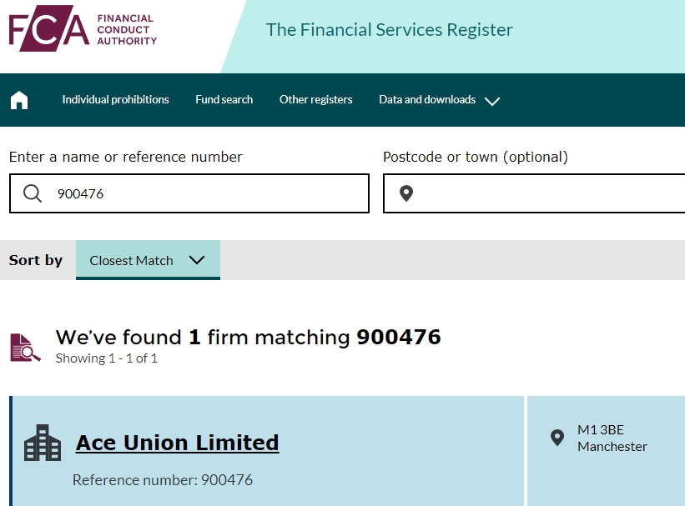The height and width of the screenshot is (506, 685).
Task: Select Other registers in navigation
Action: [x=315, y=100]
